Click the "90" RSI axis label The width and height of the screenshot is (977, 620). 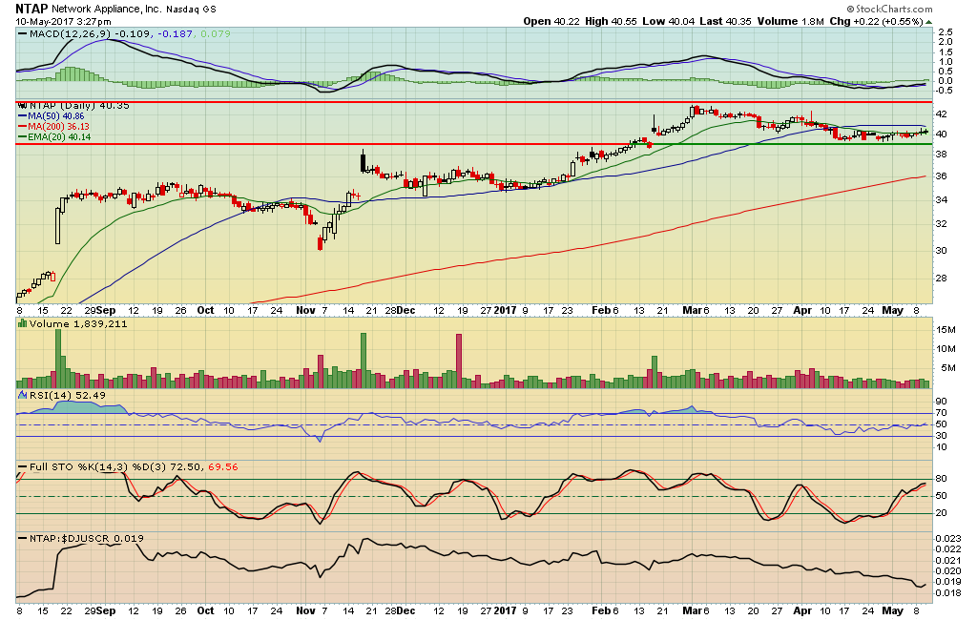click(x=942, y=402)
